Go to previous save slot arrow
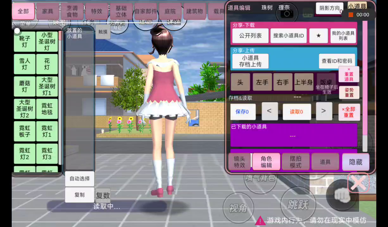388x227 pixels. [x=269, y=111]
